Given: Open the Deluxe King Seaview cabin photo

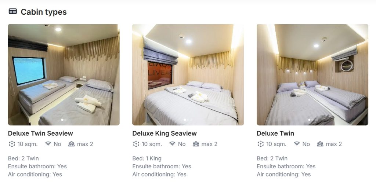Looking at the screenshot, I should (188, 75).
